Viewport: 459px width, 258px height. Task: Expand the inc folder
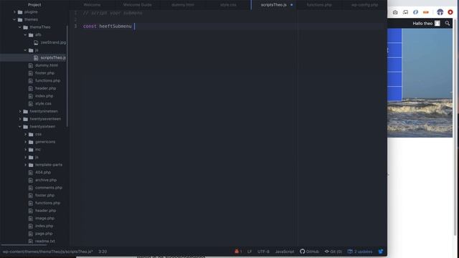click(x=25, y=150)
